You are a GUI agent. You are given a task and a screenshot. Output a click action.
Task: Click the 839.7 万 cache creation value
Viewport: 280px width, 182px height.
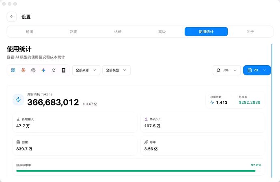point(24,149)
